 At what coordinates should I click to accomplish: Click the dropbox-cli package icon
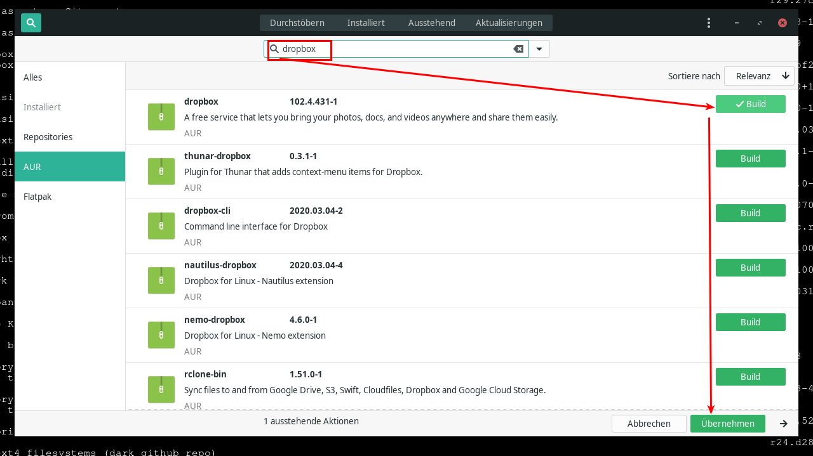pyautogui.click(x=161, y=226)
